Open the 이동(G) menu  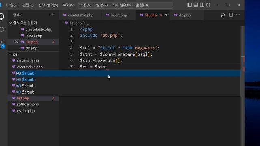pyautogui.click(x=85, y=5)
